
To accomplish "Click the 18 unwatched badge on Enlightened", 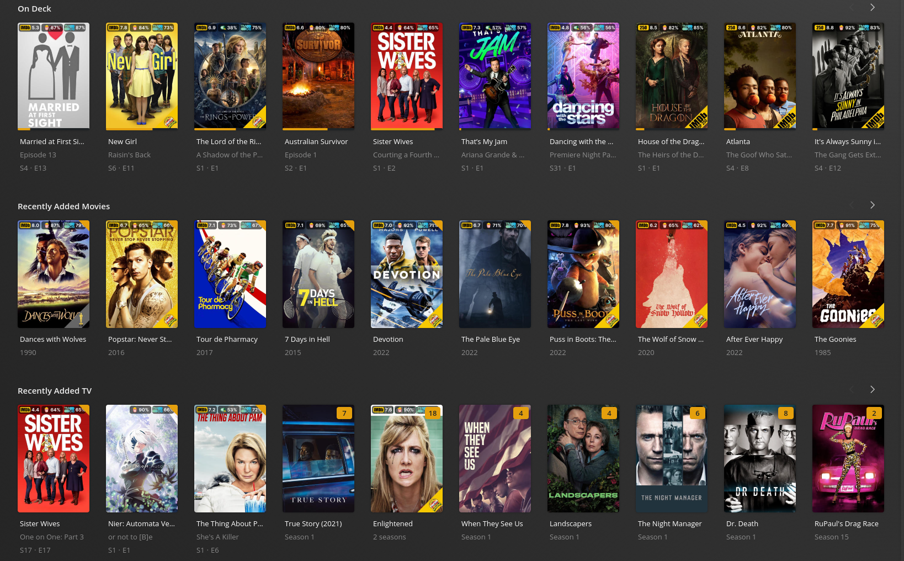I will (x=432, y=413).
